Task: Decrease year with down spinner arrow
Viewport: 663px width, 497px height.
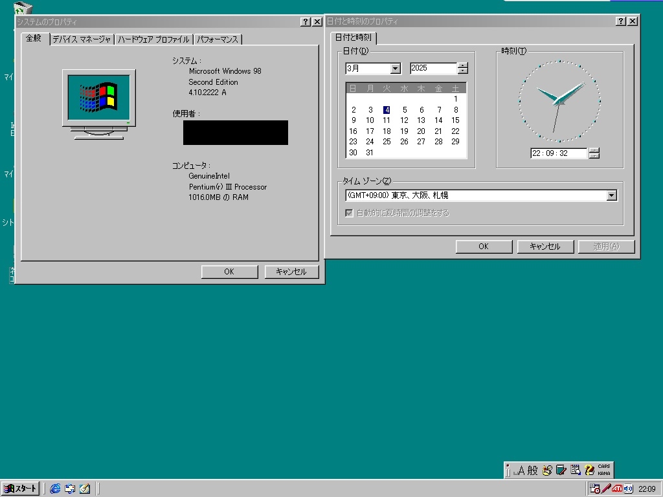Action: pos(463,71)
